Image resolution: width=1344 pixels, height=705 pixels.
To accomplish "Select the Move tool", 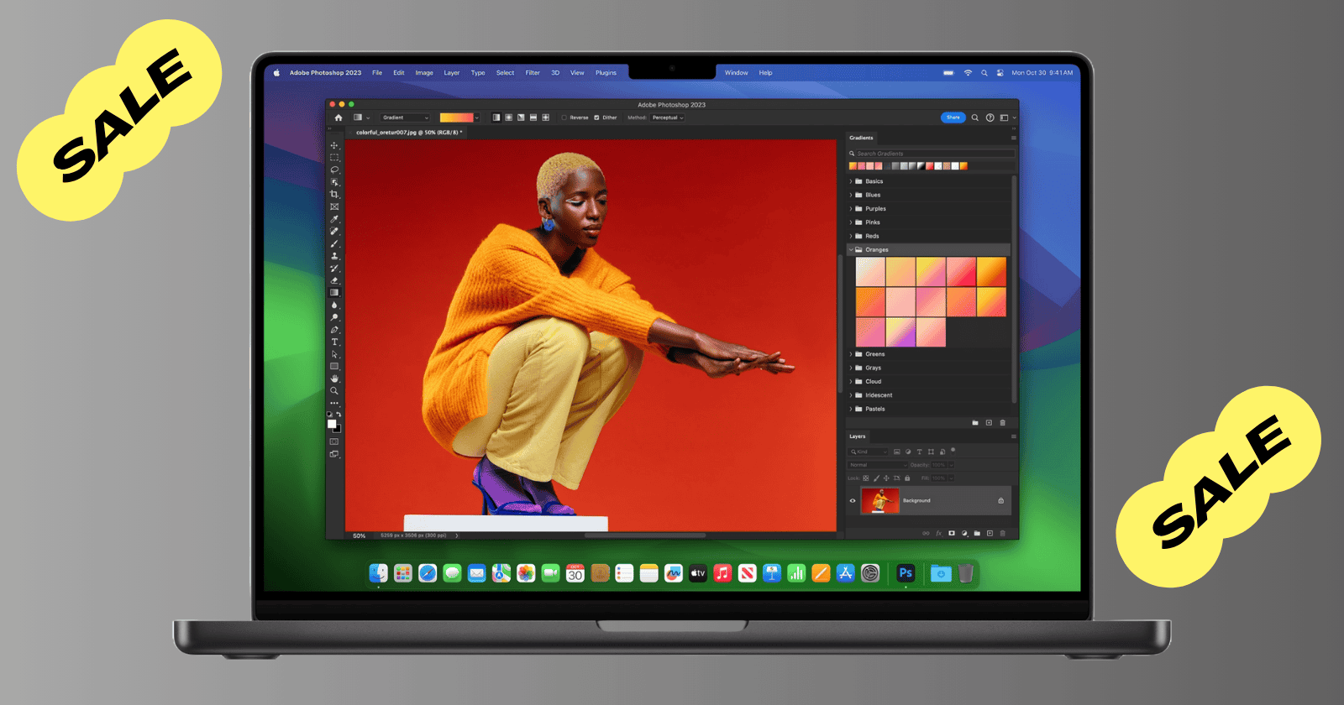I will [x=334, y=145].
